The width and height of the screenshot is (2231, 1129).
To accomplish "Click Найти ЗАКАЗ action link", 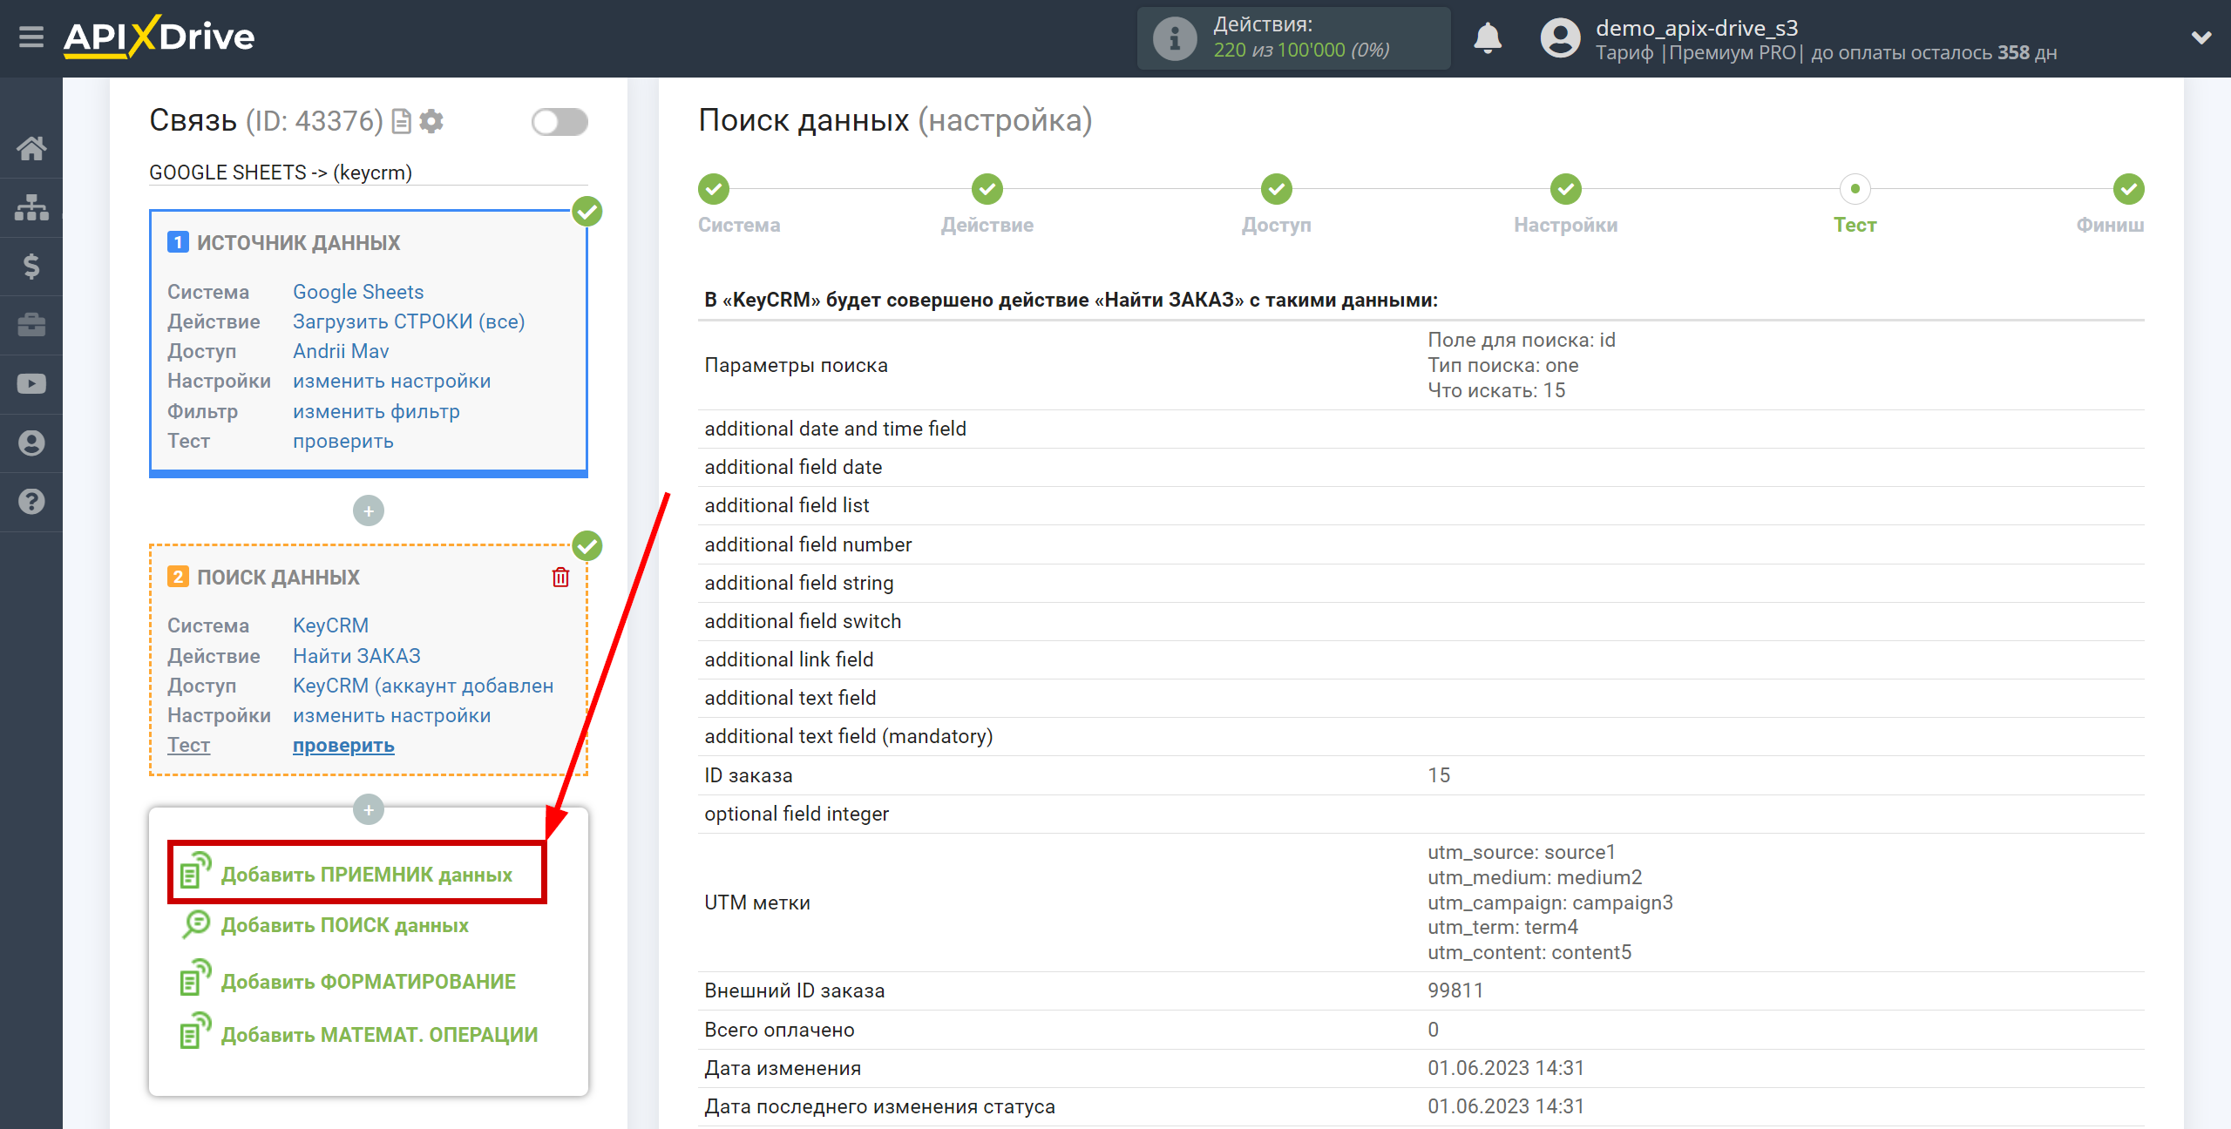I will [356, 656].
